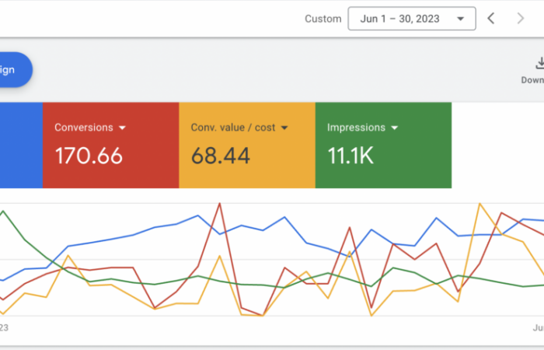Click the next date period arrow

[521, 19]
